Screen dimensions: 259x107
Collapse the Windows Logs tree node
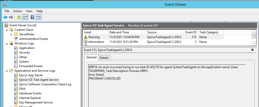7,44
